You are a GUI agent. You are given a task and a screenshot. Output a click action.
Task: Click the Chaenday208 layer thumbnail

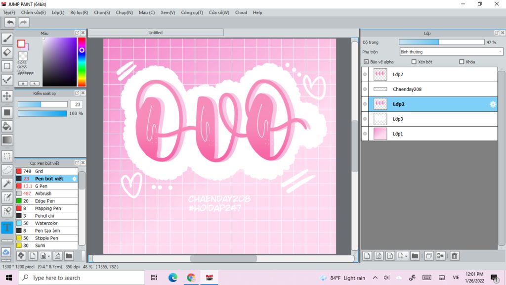tap(380, 89)
